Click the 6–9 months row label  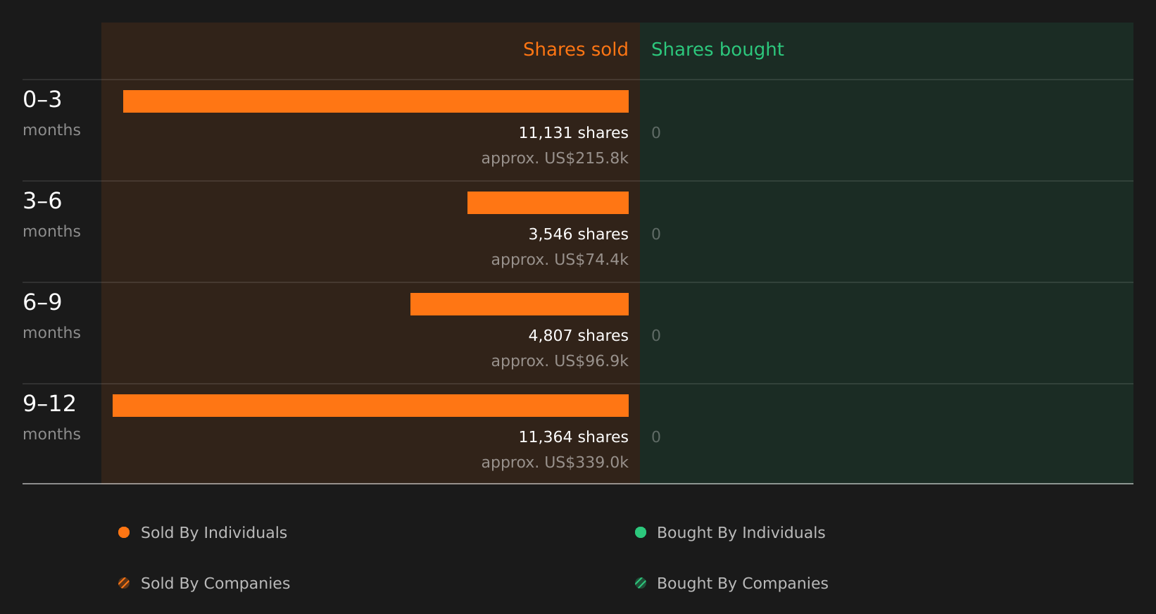51,316
